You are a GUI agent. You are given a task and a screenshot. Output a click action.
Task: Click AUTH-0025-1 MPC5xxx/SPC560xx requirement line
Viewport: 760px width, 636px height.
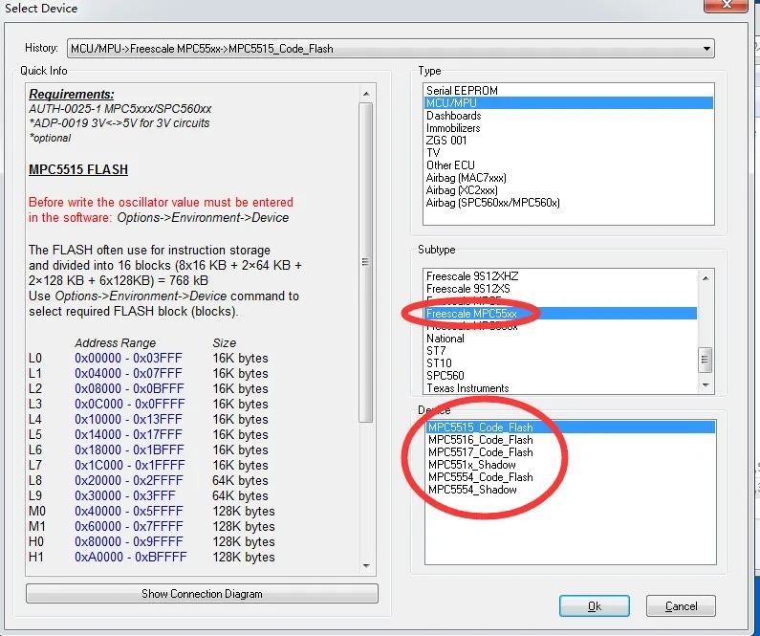point(120,109)
